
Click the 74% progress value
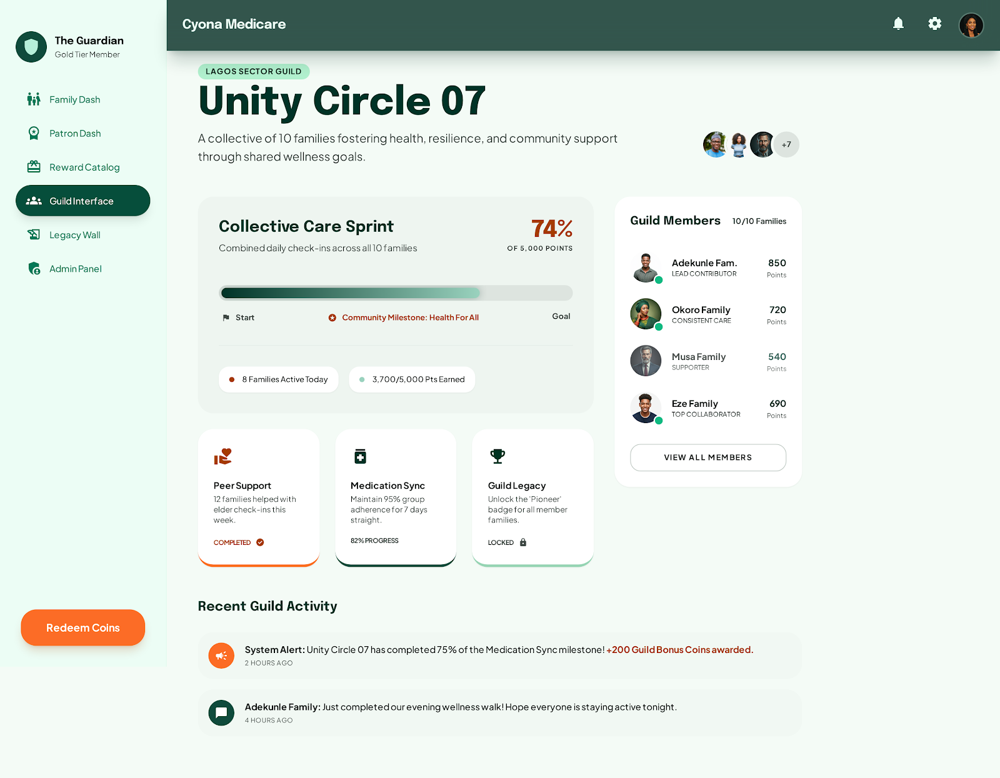552,228
